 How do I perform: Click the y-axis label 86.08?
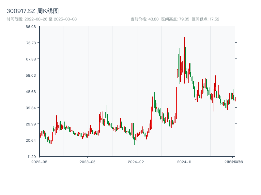pyautogui.click(x=31, y=27)
